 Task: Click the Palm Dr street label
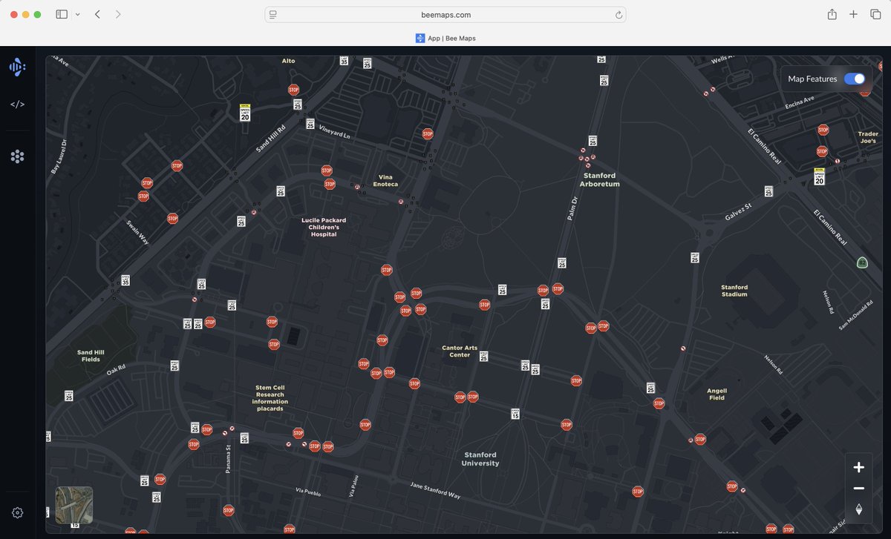(572, 208)
